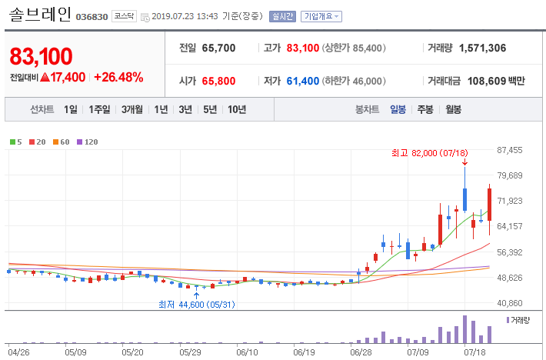This screenshot has width=546, height=360.
Task: Click the 선차트 label
Action: 42,110
